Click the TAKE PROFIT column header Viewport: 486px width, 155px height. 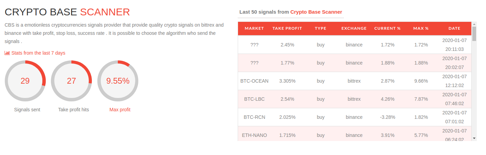point(287,28)
